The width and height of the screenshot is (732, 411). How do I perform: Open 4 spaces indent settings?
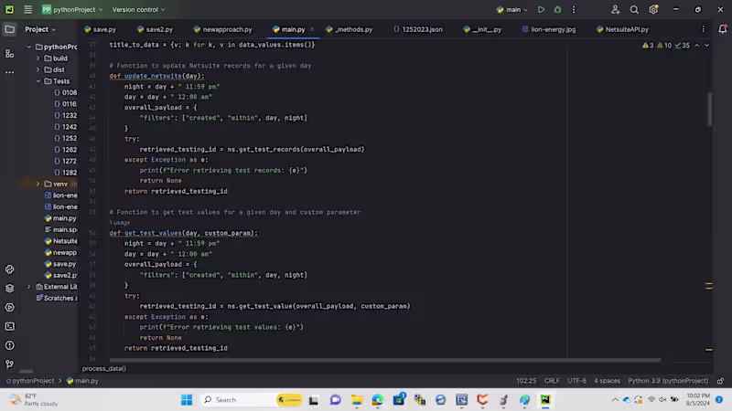tap(607, 381)
